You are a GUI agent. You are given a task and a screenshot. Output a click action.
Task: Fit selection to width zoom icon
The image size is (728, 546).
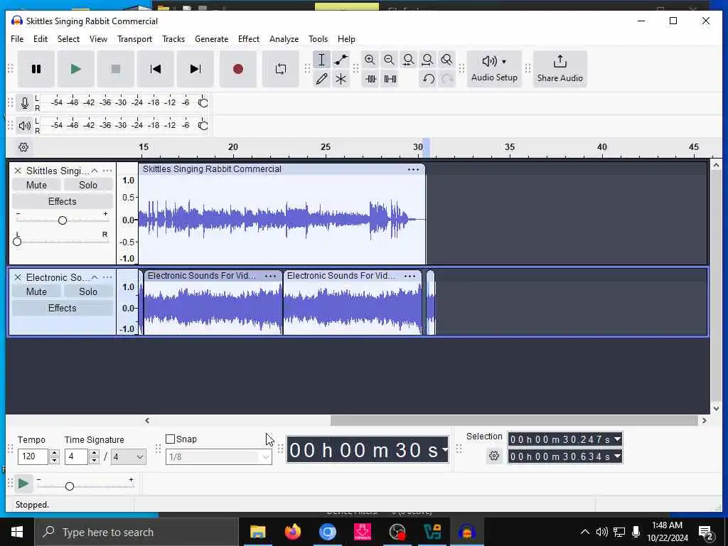pyautogui.click(x=409, y=60)
